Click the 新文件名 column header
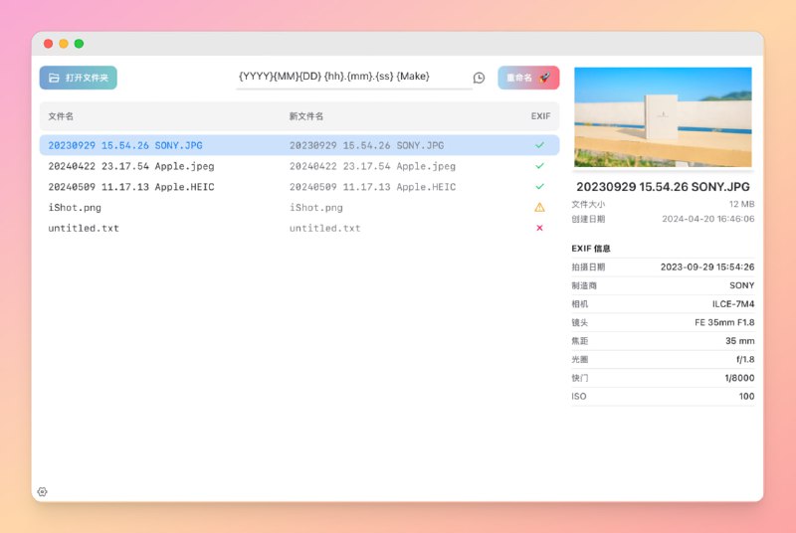The height and width of the screenshot is (533, 796). point(305,116)
